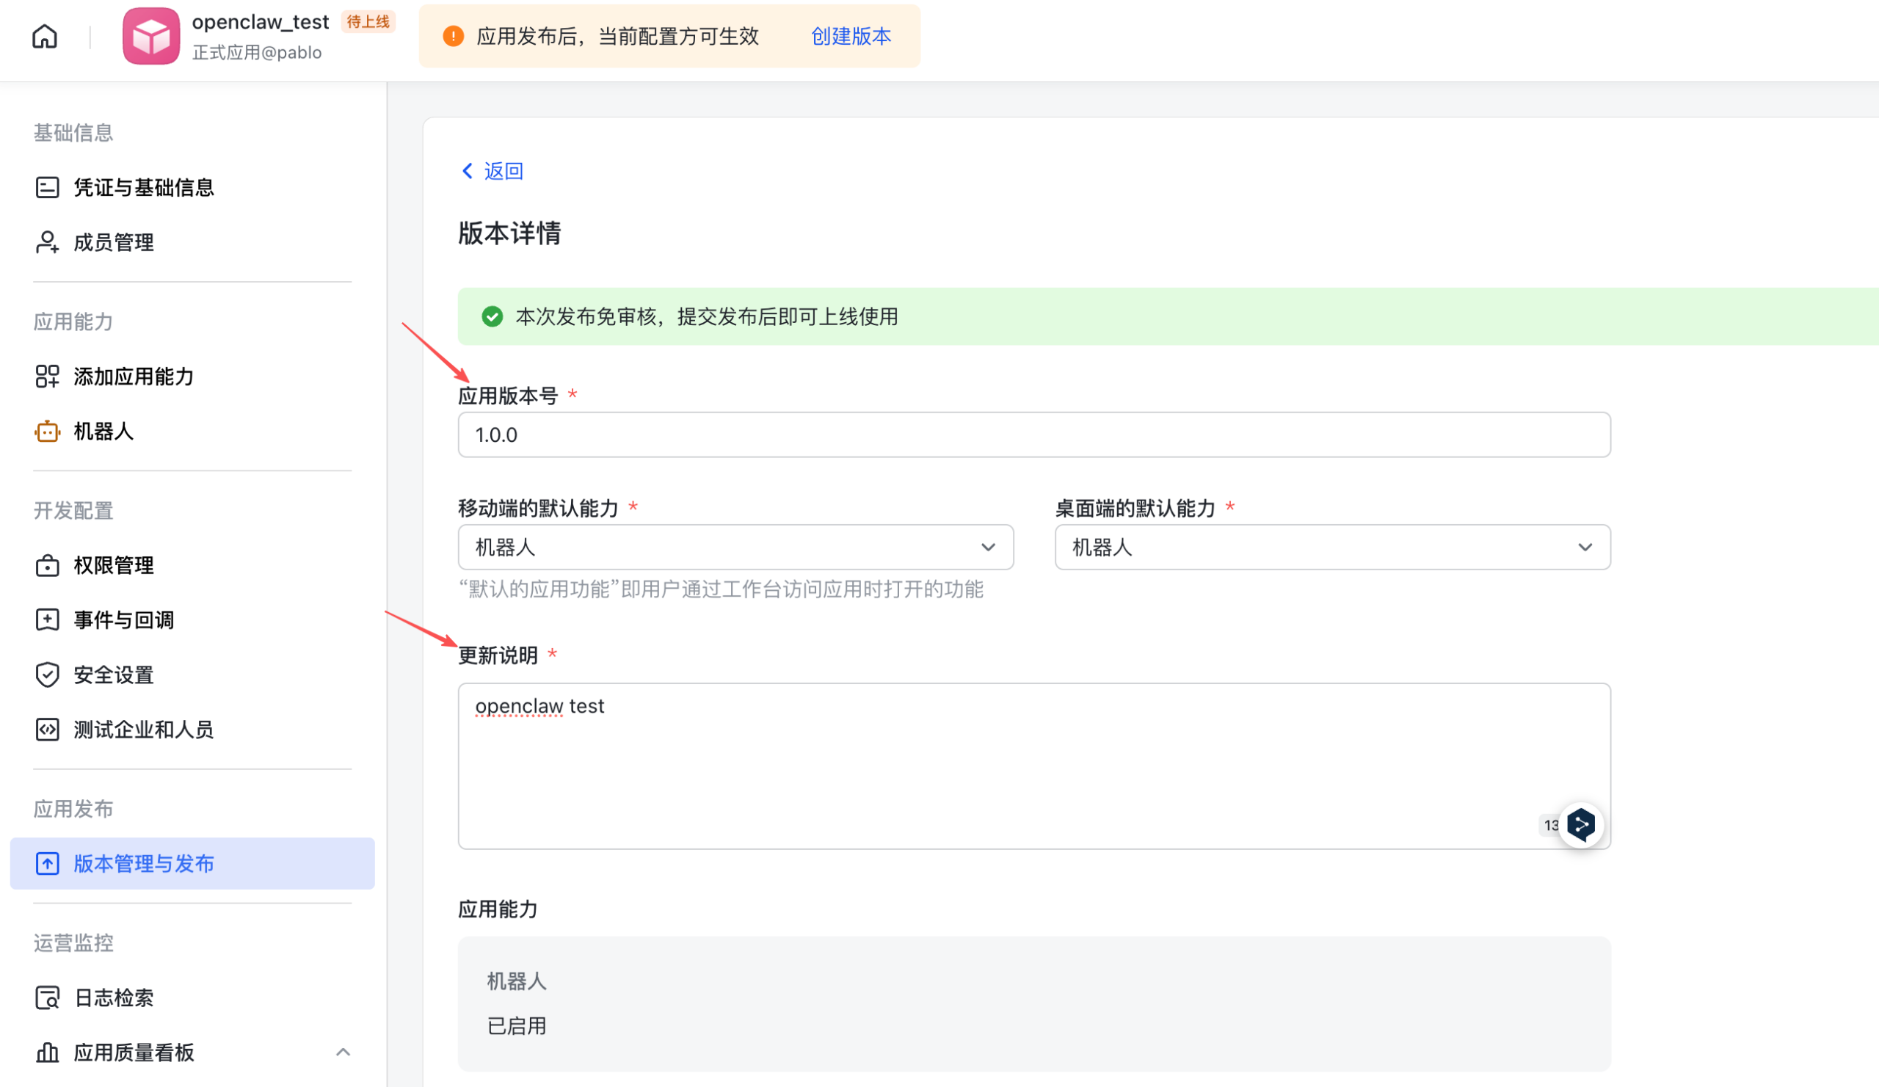
Task: Go to Events and Callbacks page
Action: 124,619
